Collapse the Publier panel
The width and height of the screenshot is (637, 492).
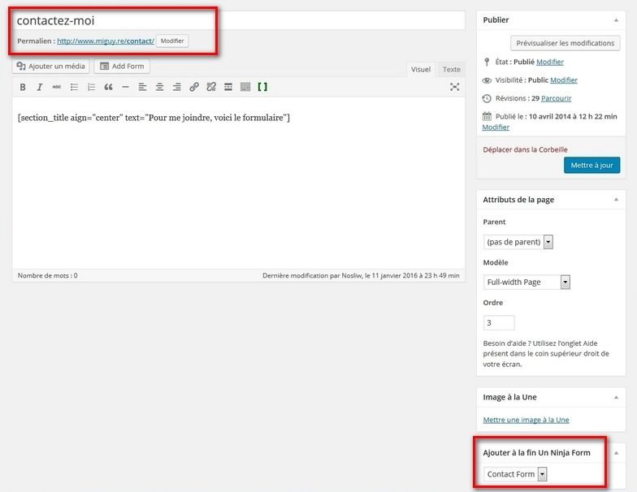point(615,19)
